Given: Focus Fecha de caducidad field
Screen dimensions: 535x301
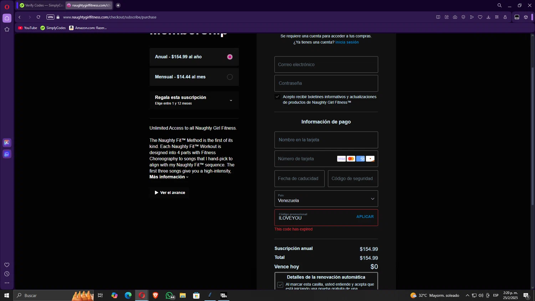Looking at the screenshot, I should (299, 179).
